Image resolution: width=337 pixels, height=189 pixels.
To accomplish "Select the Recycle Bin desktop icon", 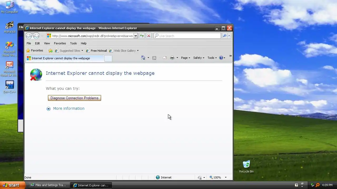I will tap(246, 167).
